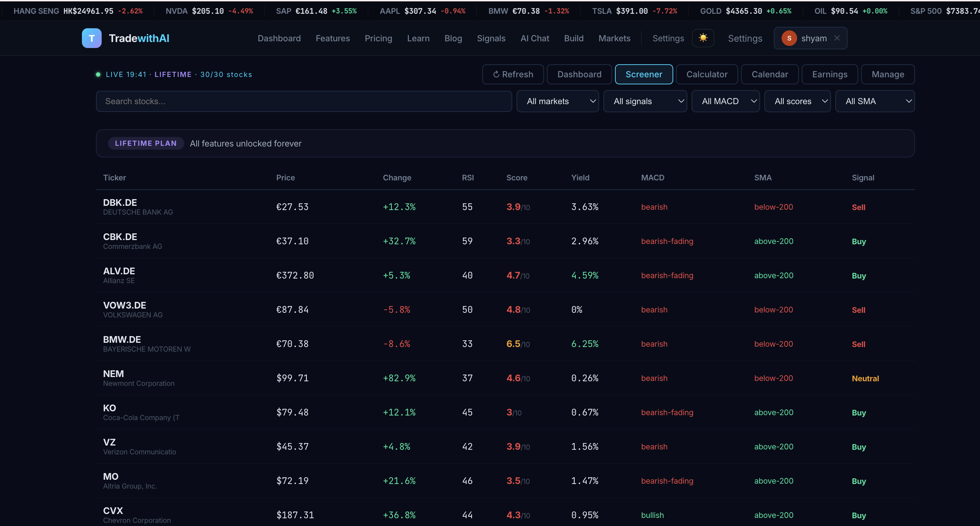Click the TSLA ticker tape entry

pyautogui.click(x=635, y=11)
